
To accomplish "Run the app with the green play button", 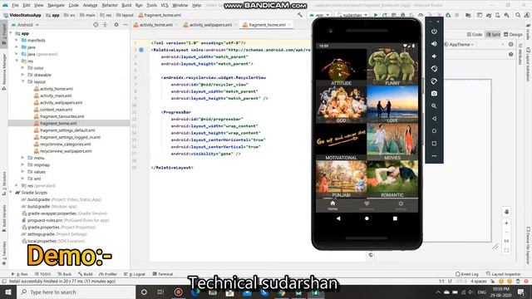I will point(376,15).
